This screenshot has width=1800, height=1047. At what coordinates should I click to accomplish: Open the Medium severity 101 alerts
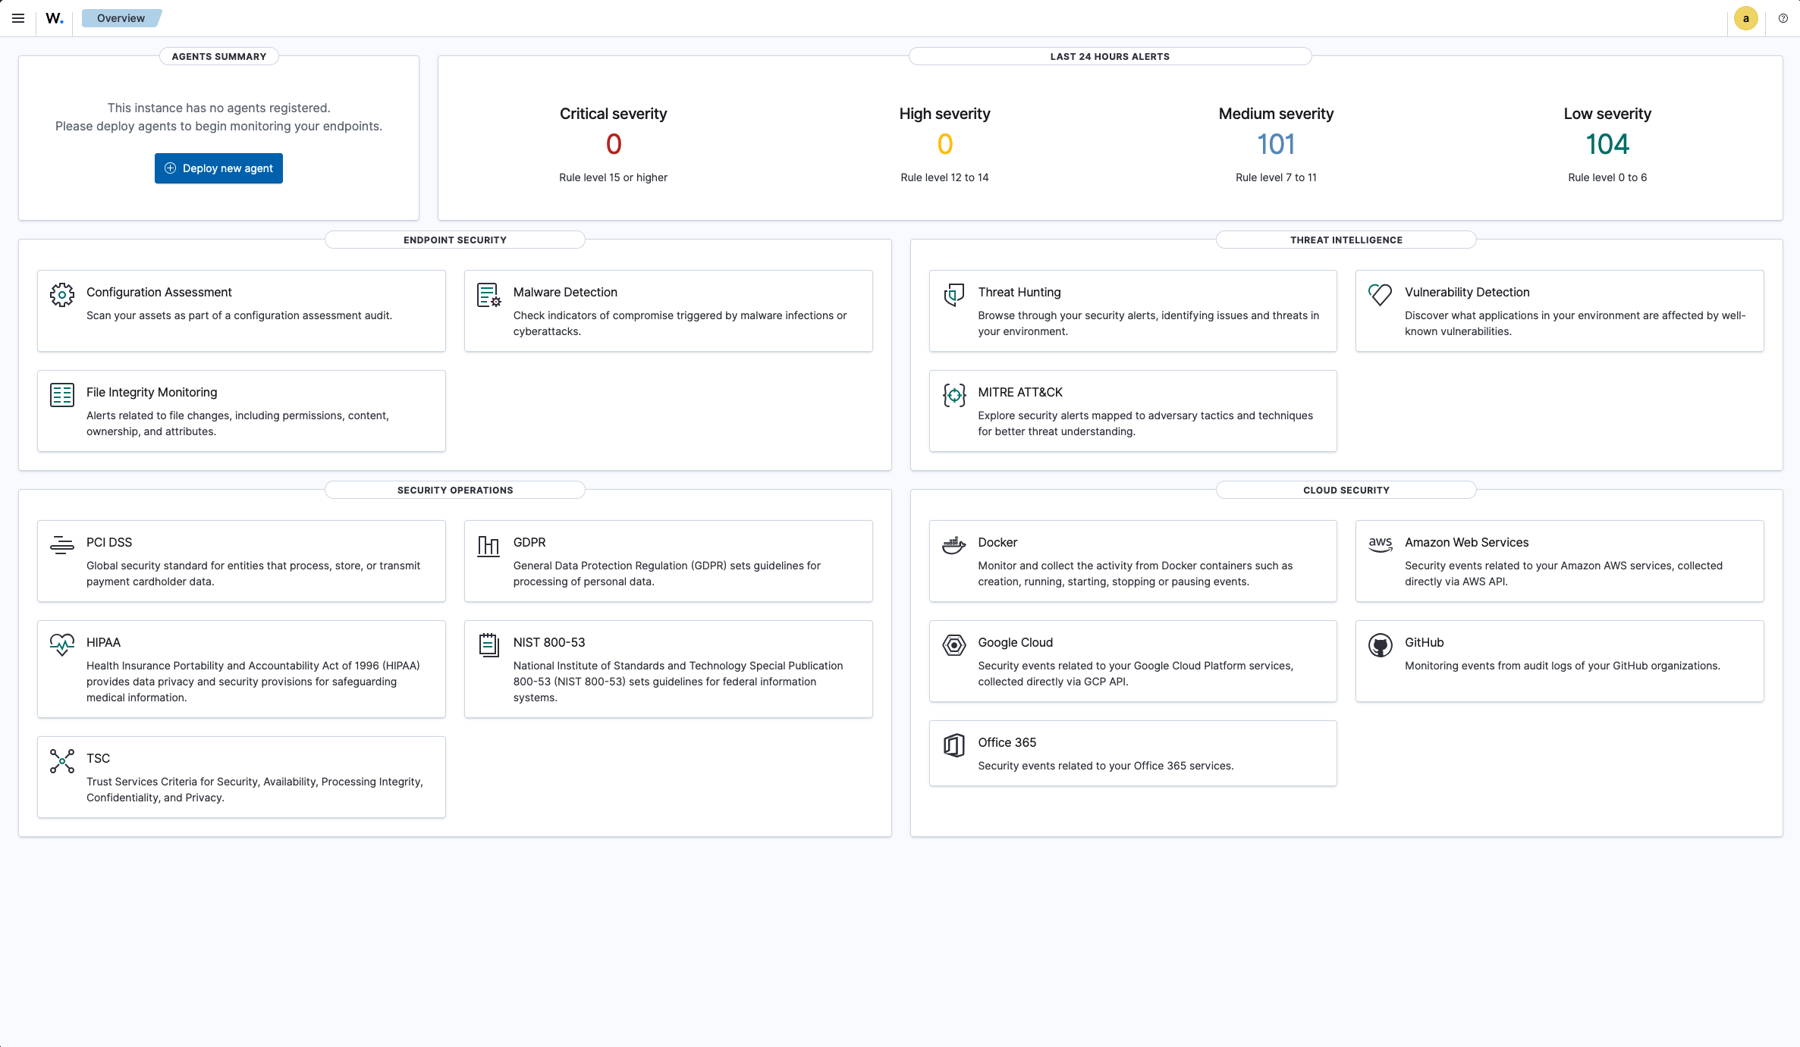(x=1276, y=144)
